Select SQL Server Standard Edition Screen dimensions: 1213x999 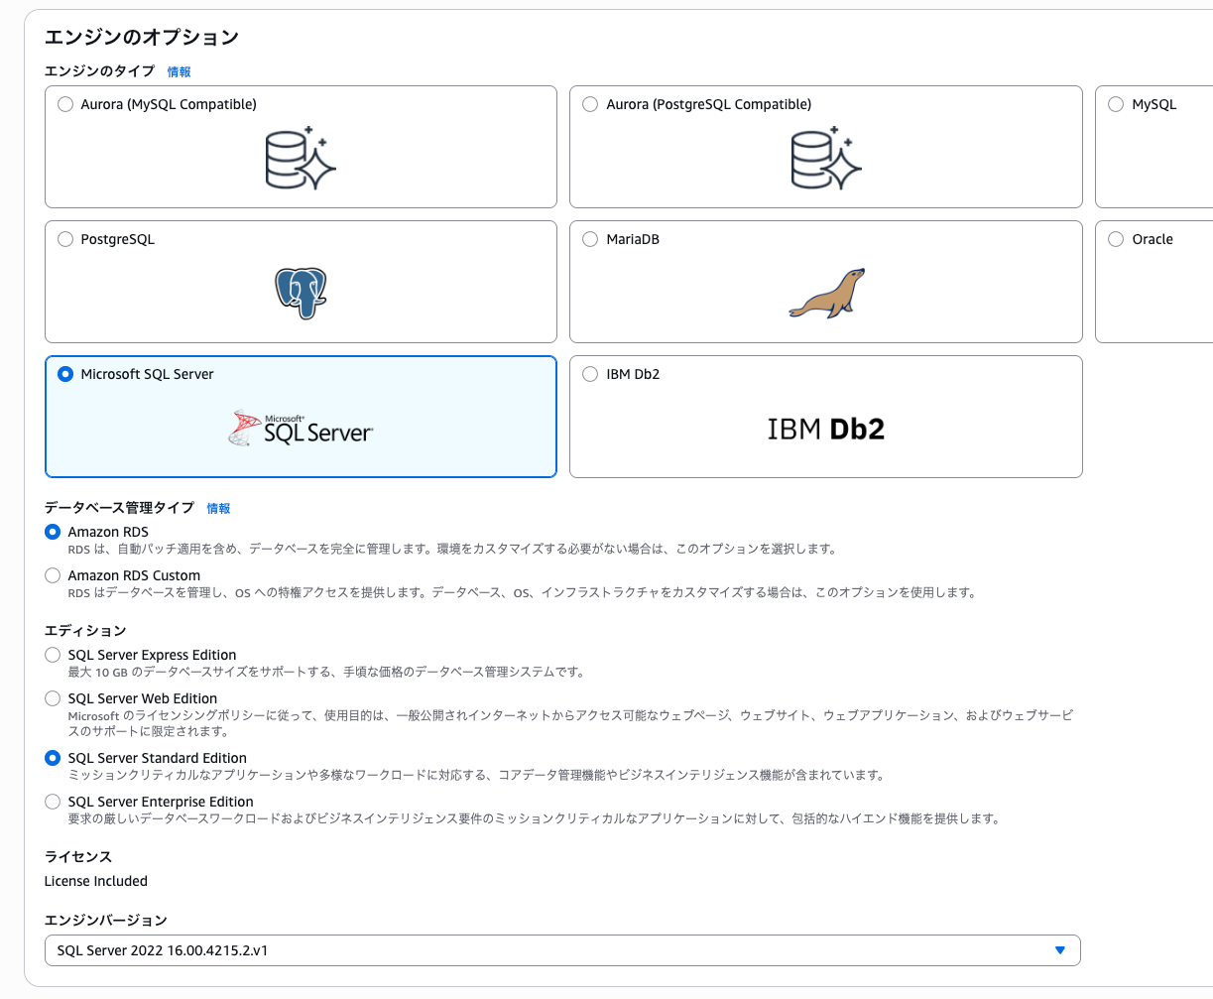tap(53, 758)
